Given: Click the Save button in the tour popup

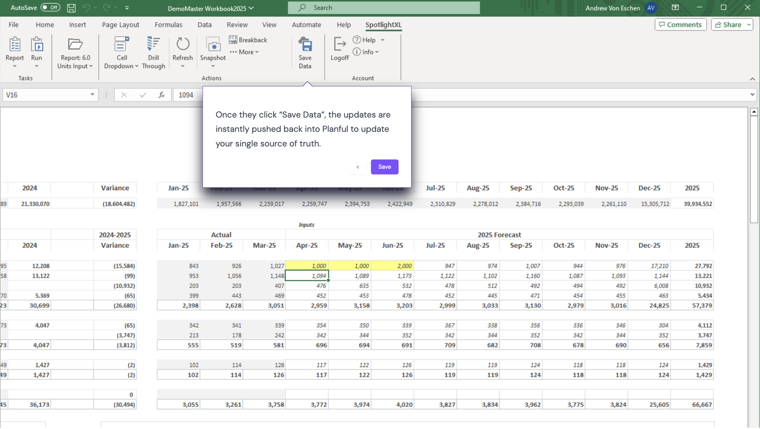Looking at the screenshot, I should pyautogui.click(x=384, y=167).
